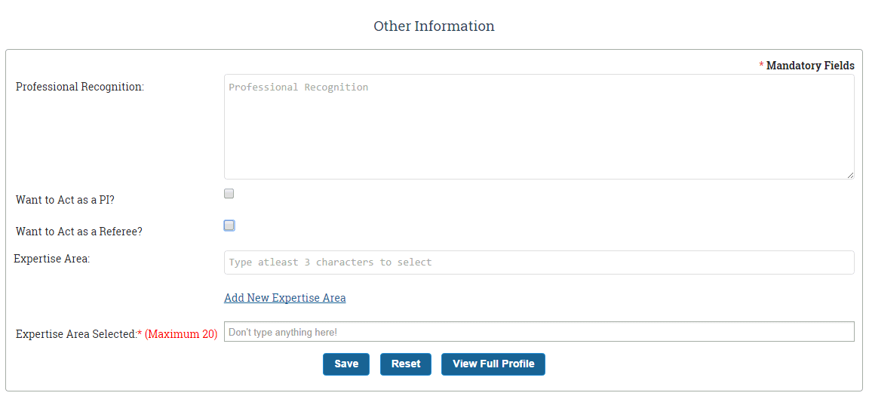
Task: Click the Expertise Area Selected field
Action: (x=539, y=332)
